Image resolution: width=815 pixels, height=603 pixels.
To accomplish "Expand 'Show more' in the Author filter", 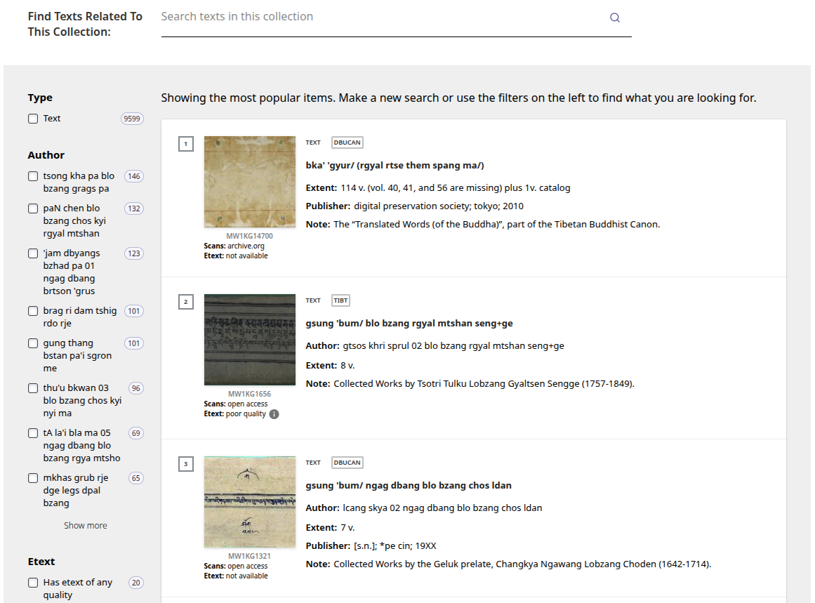I will coord(85,525).
